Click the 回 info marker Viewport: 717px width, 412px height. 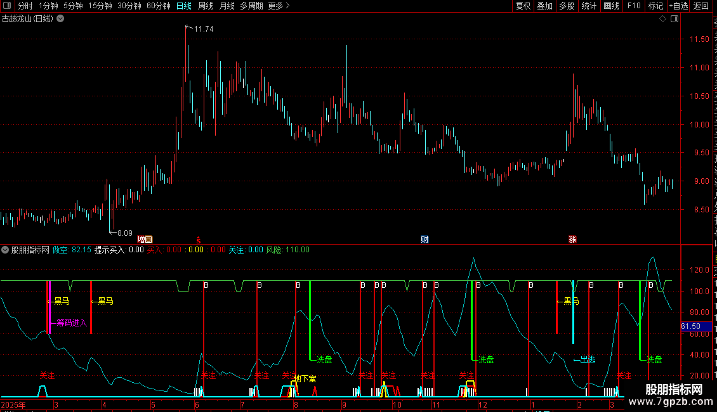coord(148,240)
